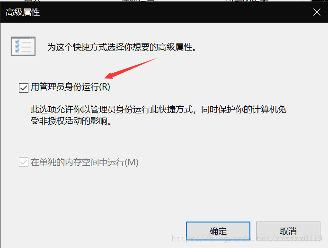Screen dimensions: 328x248
Task: Click the (M) accelerator in the memory option
Action: pos(132,162)
